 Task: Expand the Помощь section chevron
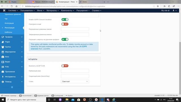pos(22,82)
